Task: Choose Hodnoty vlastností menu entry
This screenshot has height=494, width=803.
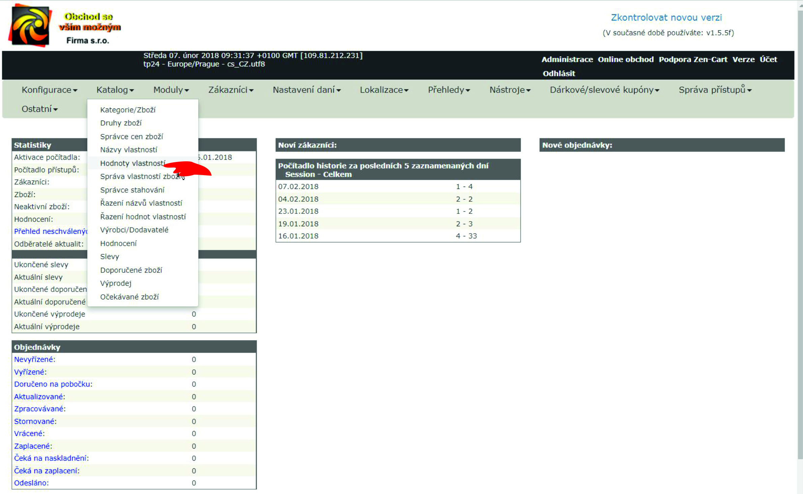Action: (x=132, y=163)
